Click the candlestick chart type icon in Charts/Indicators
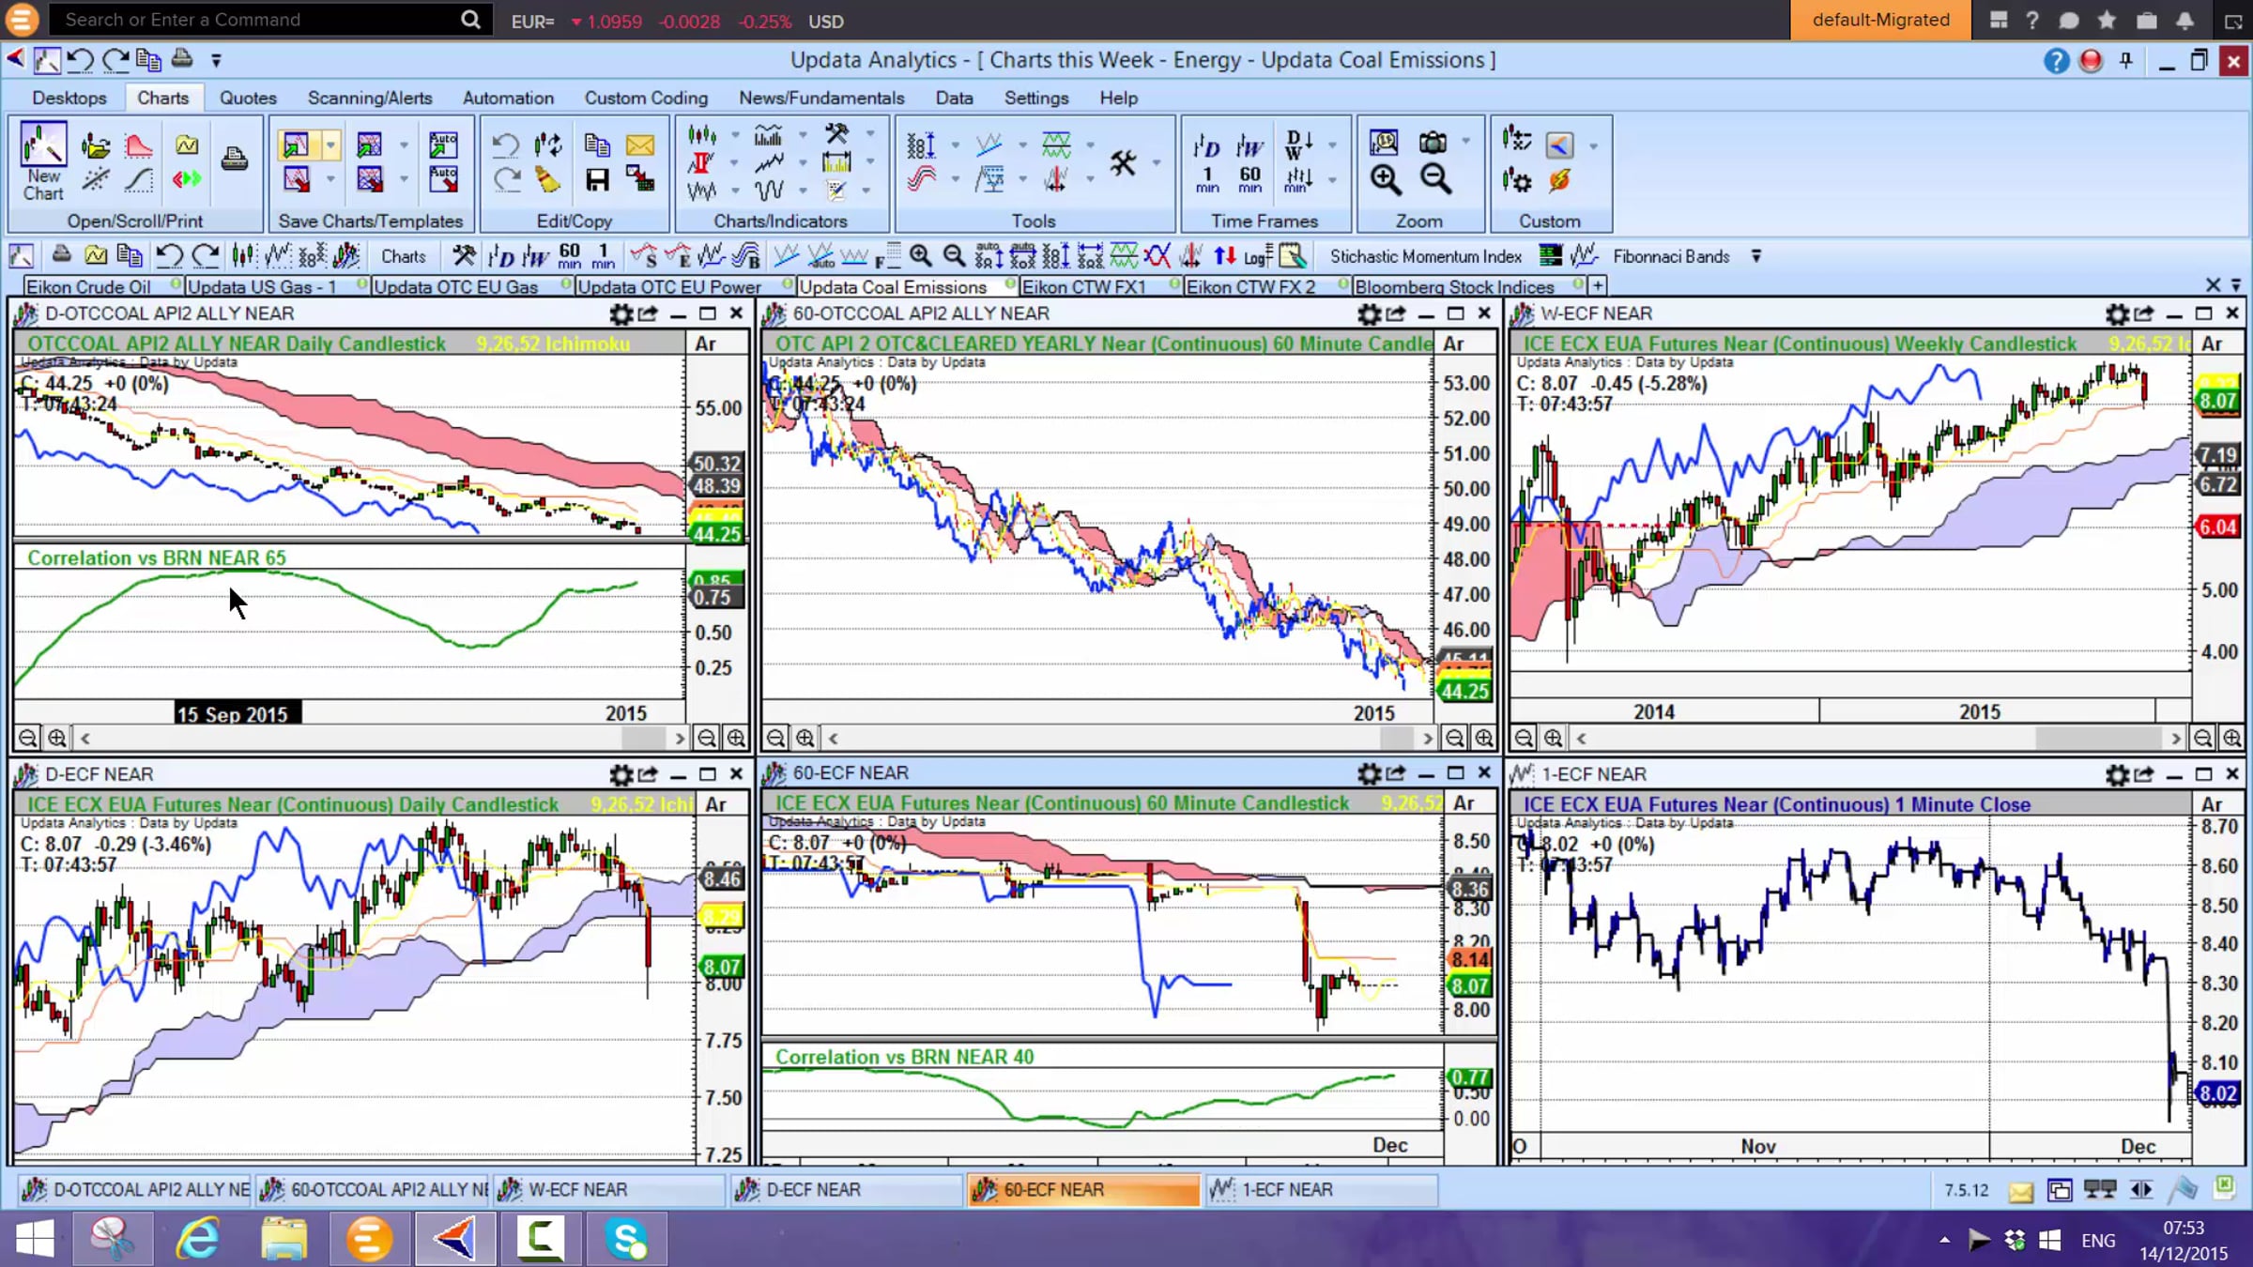This screenshot has height=1267, width=2253. click(701, 136)
